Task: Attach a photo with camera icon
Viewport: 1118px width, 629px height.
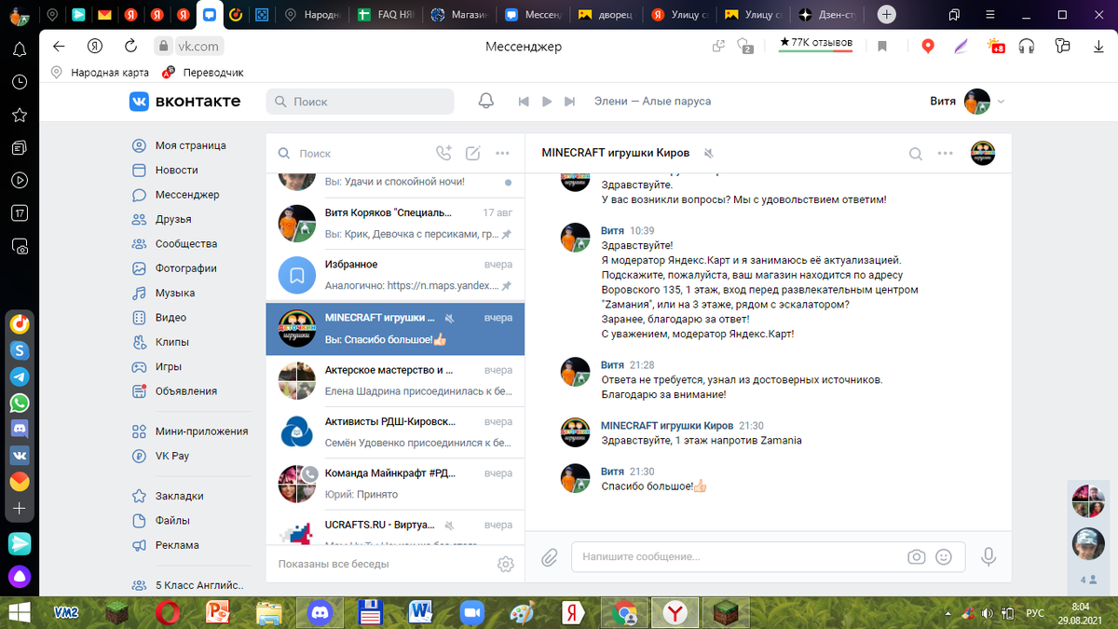Action: tap(917, 557)
